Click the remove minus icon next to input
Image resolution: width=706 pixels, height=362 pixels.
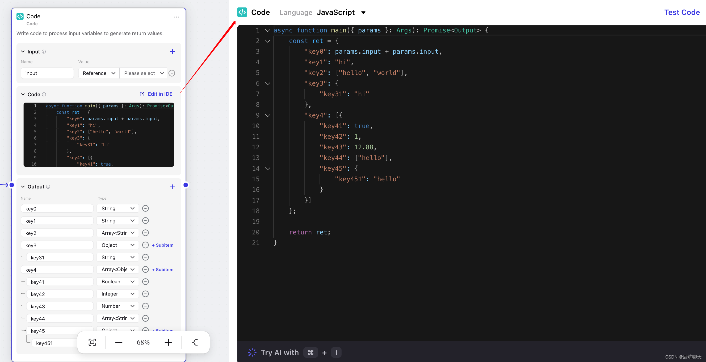172,73
